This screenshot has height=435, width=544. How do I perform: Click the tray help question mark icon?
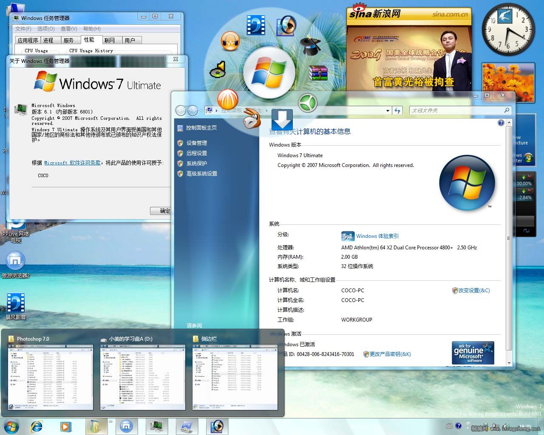[x=458, y=426]
